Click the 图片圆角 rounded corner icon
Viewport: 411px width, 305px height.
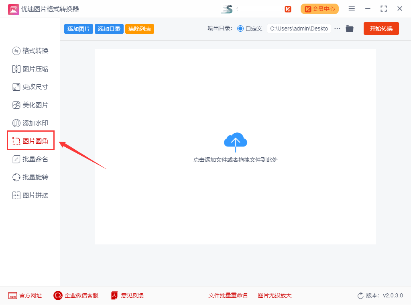[x=16, y=141]
